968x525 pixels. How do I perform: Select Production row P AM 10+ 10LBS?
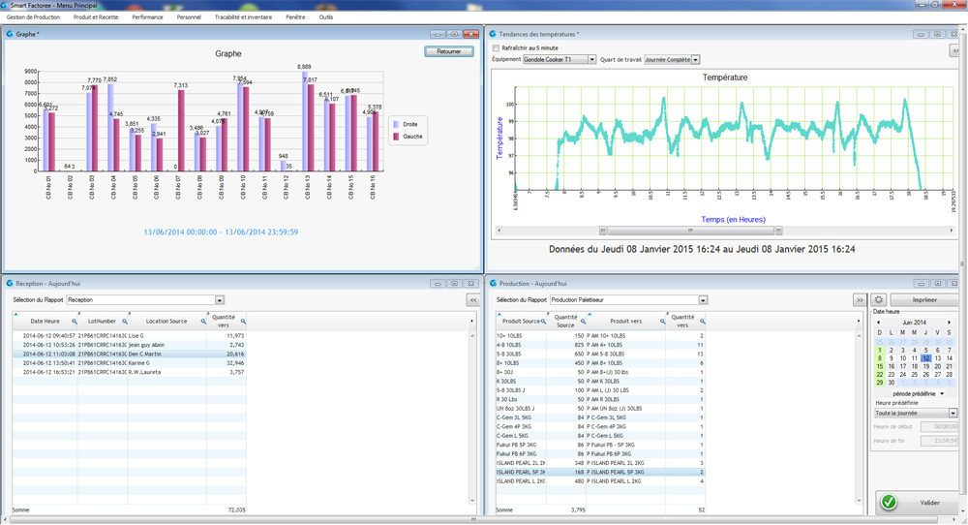coord(600,336)
